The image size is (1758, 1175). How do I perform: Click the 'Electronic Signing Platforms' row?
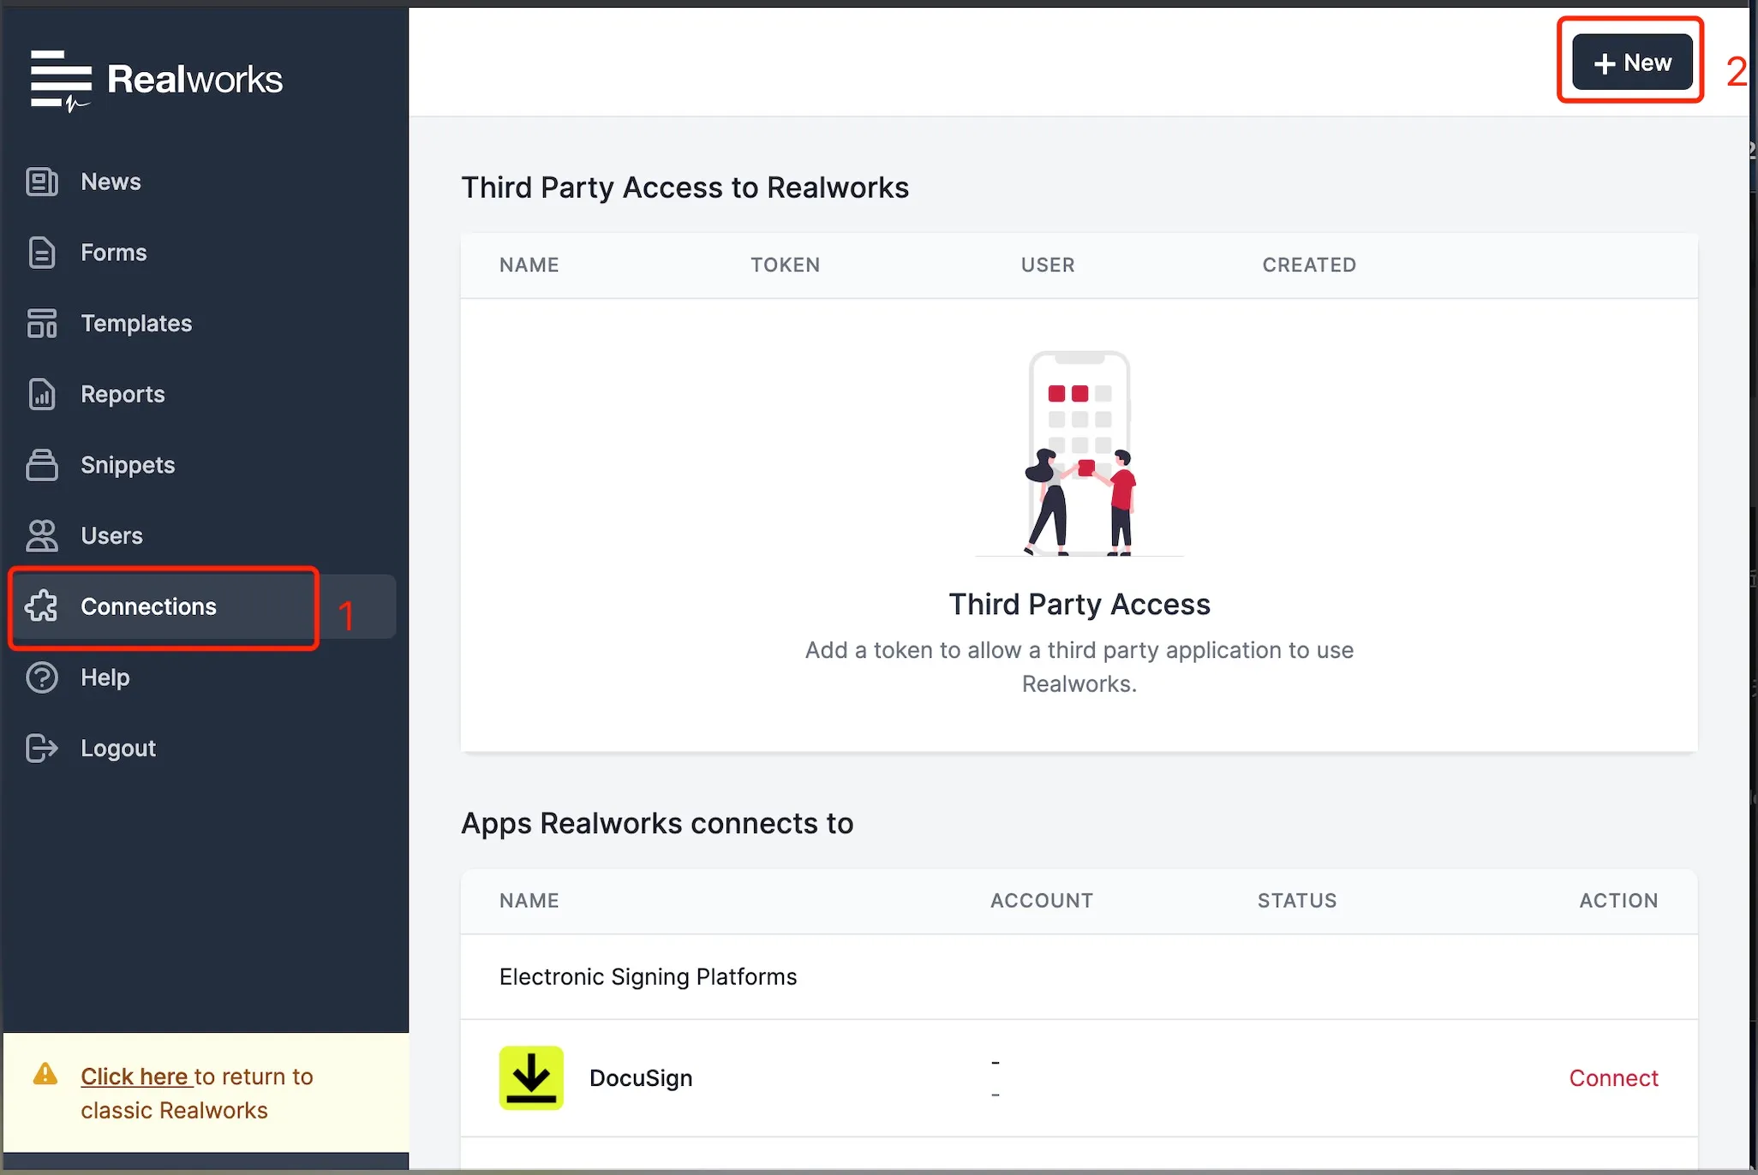(1079, 977)
